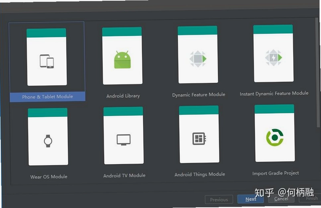Choose the Wear OS Module watch icon
The width and height of the screenshot is (321, 208).
point(48,141)
